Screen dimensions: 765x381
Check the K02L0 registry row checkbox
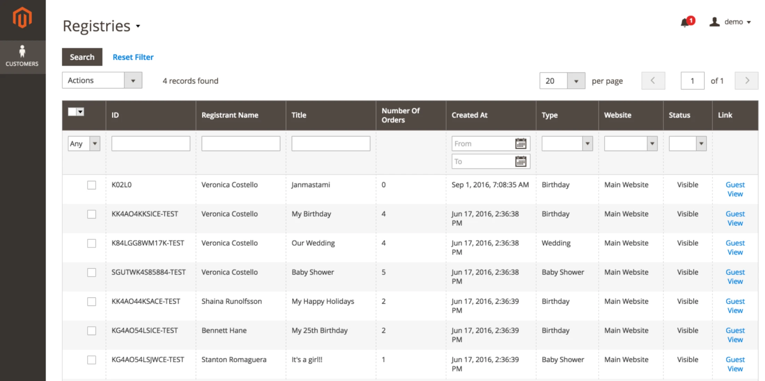[91, 185]
